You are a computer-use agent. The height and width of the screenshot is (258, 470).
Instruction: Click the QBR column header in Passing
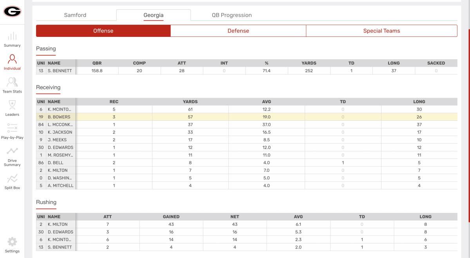97,63
